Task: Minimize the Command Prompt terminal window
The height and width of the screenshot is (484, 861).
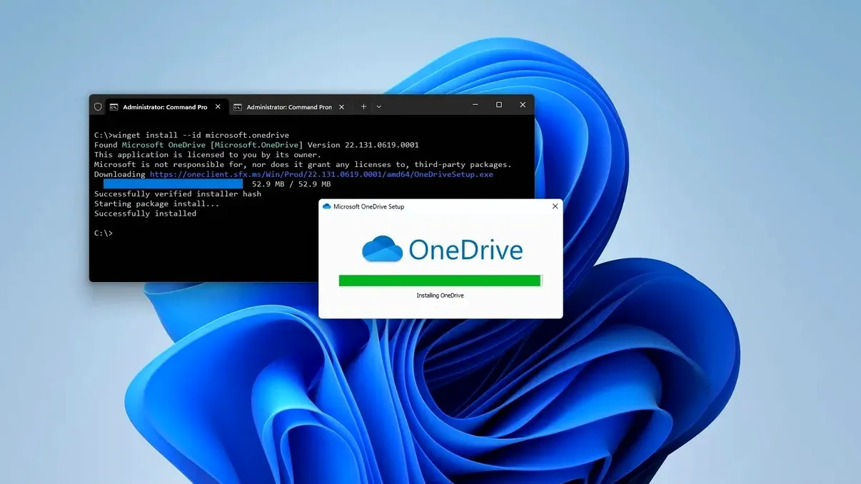Action: click(475, 105)
